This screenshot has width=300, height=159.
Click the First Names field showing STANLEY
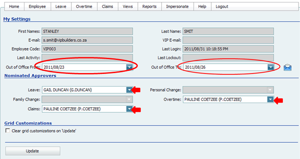[x=87, y=31]
